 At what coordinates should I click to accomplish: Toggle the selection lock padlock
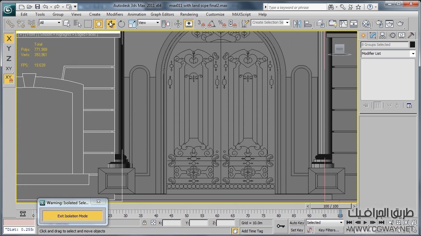(144, 223)
